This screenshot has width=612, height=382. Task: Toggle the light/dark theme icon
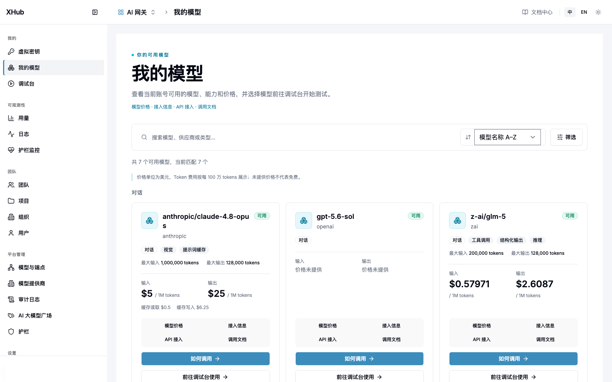pyautogui.click(x=598, y=12)
